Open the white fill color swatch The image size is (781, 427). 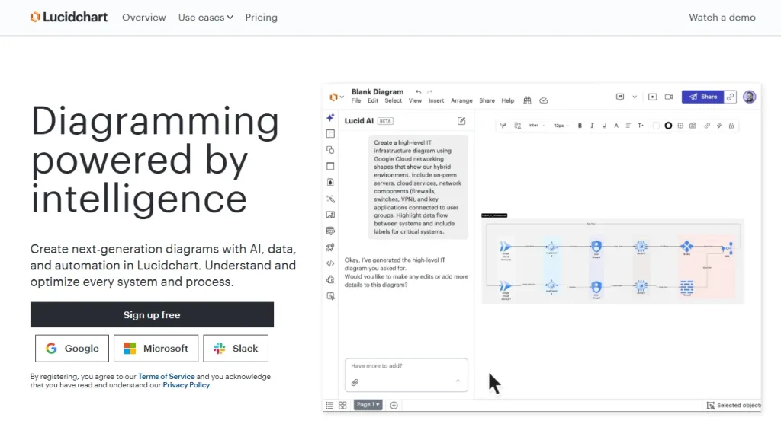coord(656,126)
